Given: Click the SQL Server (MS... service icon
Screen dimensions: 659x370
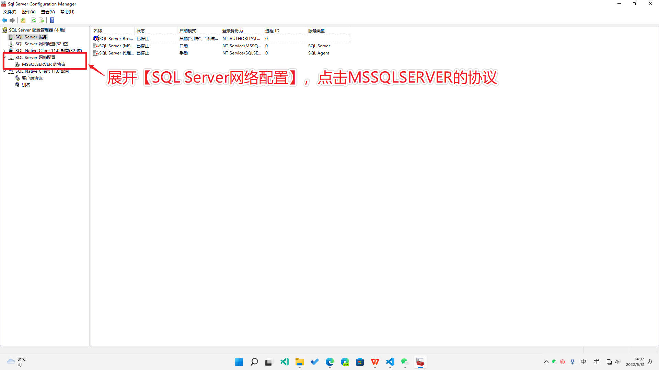Looking at the screenshot, I should tap(96, 46).
